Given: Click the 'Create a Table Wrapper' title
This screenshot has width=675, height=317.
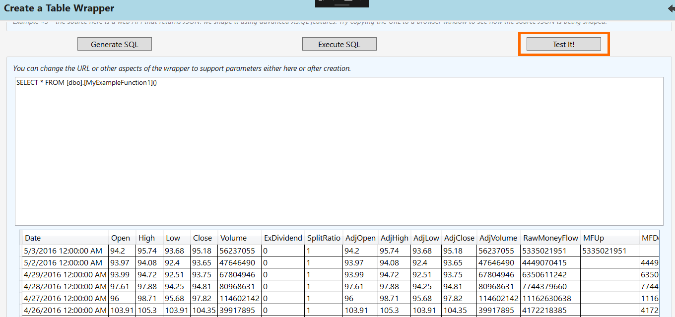Looking at the screenshot, I should click(59, 8).
